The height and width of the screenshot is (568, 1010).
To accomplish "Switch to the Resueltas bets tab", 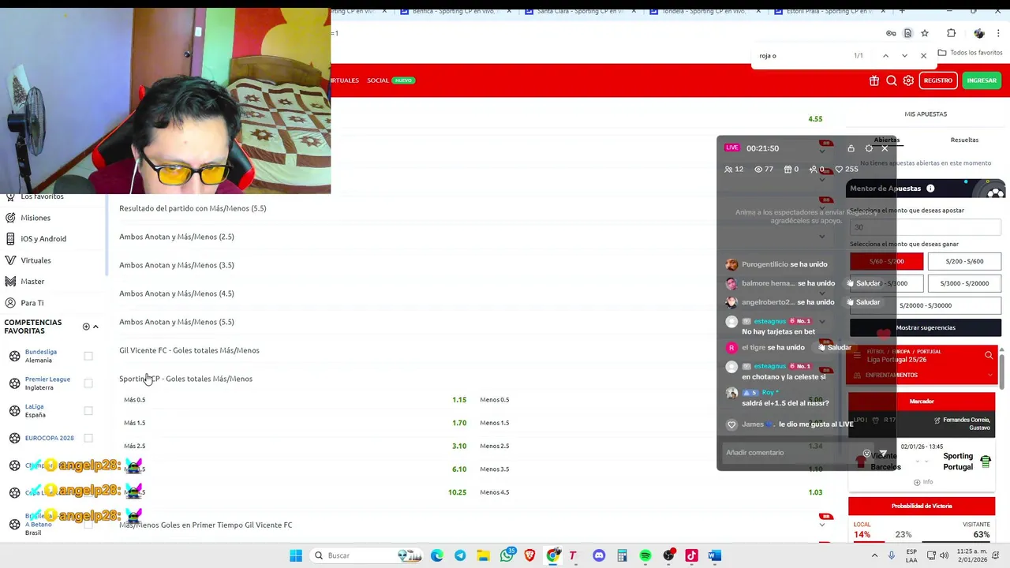I will click(964, 140).
